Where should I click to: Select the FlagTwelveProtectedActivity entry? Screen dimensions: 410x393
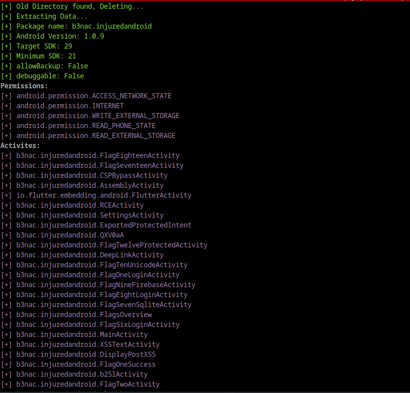(104, 245)
